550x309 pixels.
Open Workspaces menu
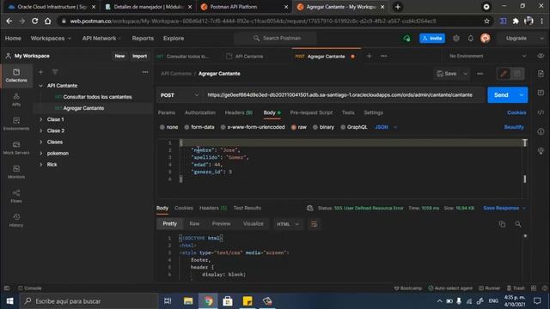click(x=51, y=38)
